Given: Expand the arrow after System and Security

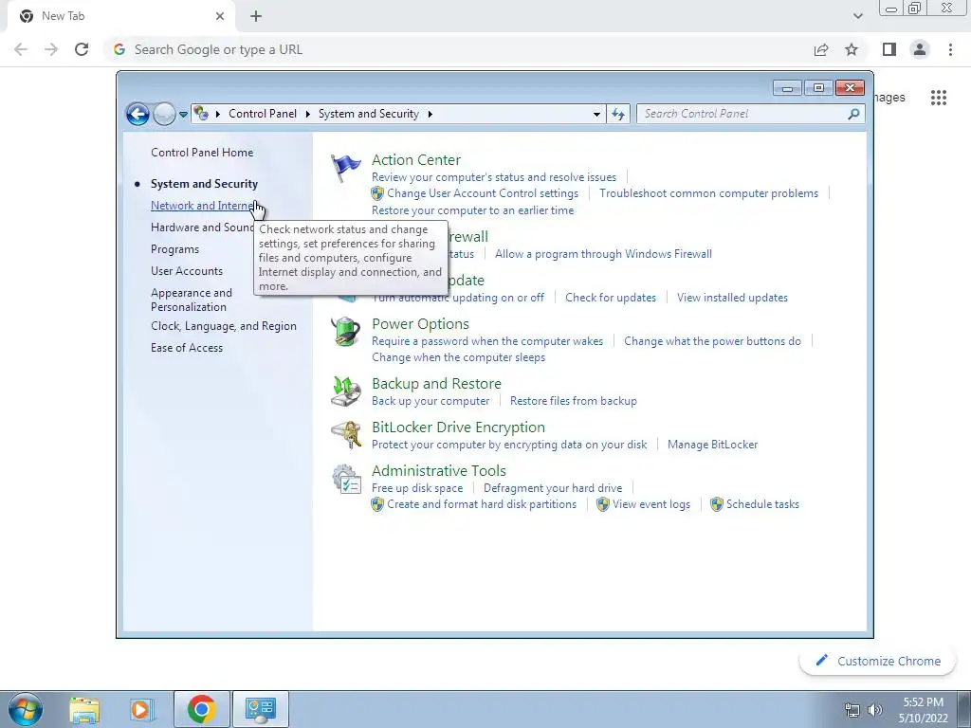Looking at the screenshot, I should 430,114.
